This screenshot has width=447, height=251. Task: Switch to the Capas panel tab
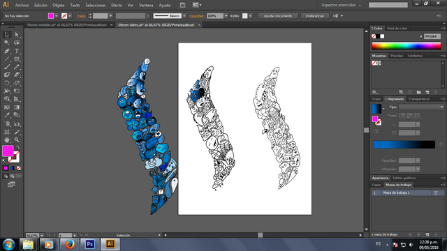[376, 185]
